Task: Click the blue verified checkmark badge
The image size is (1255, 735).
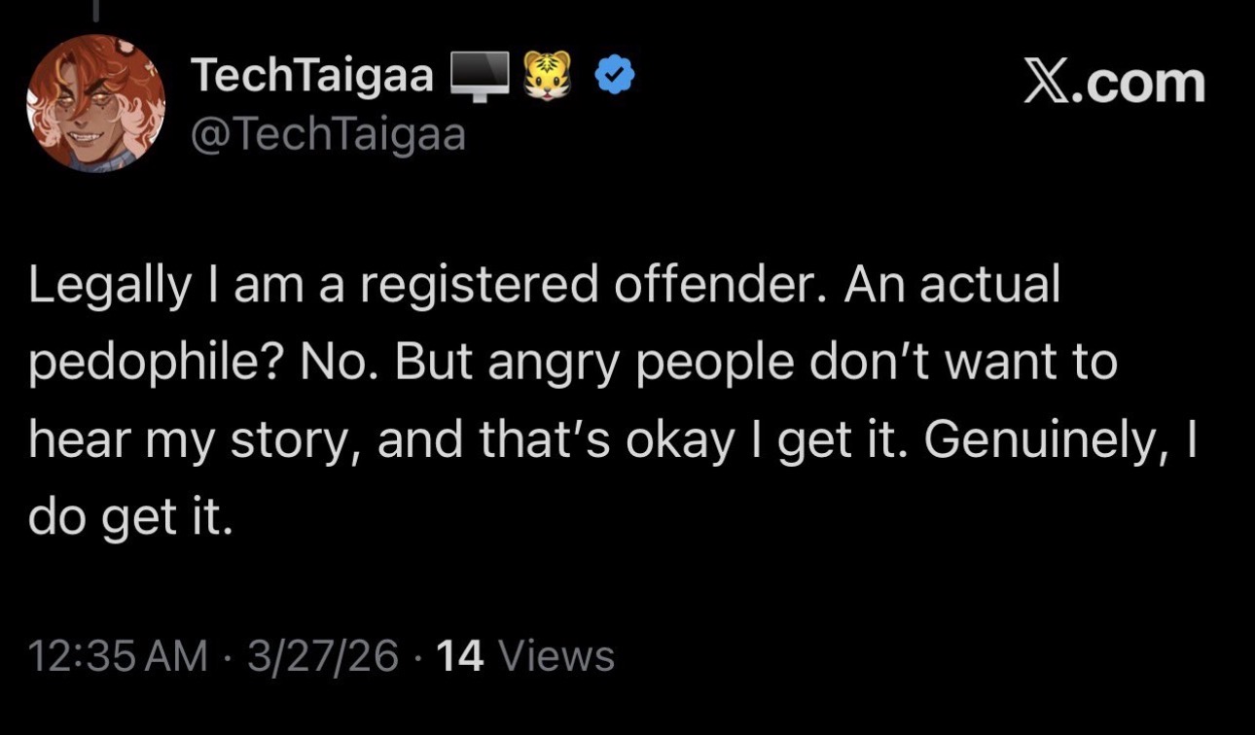Action: (613, 76)
